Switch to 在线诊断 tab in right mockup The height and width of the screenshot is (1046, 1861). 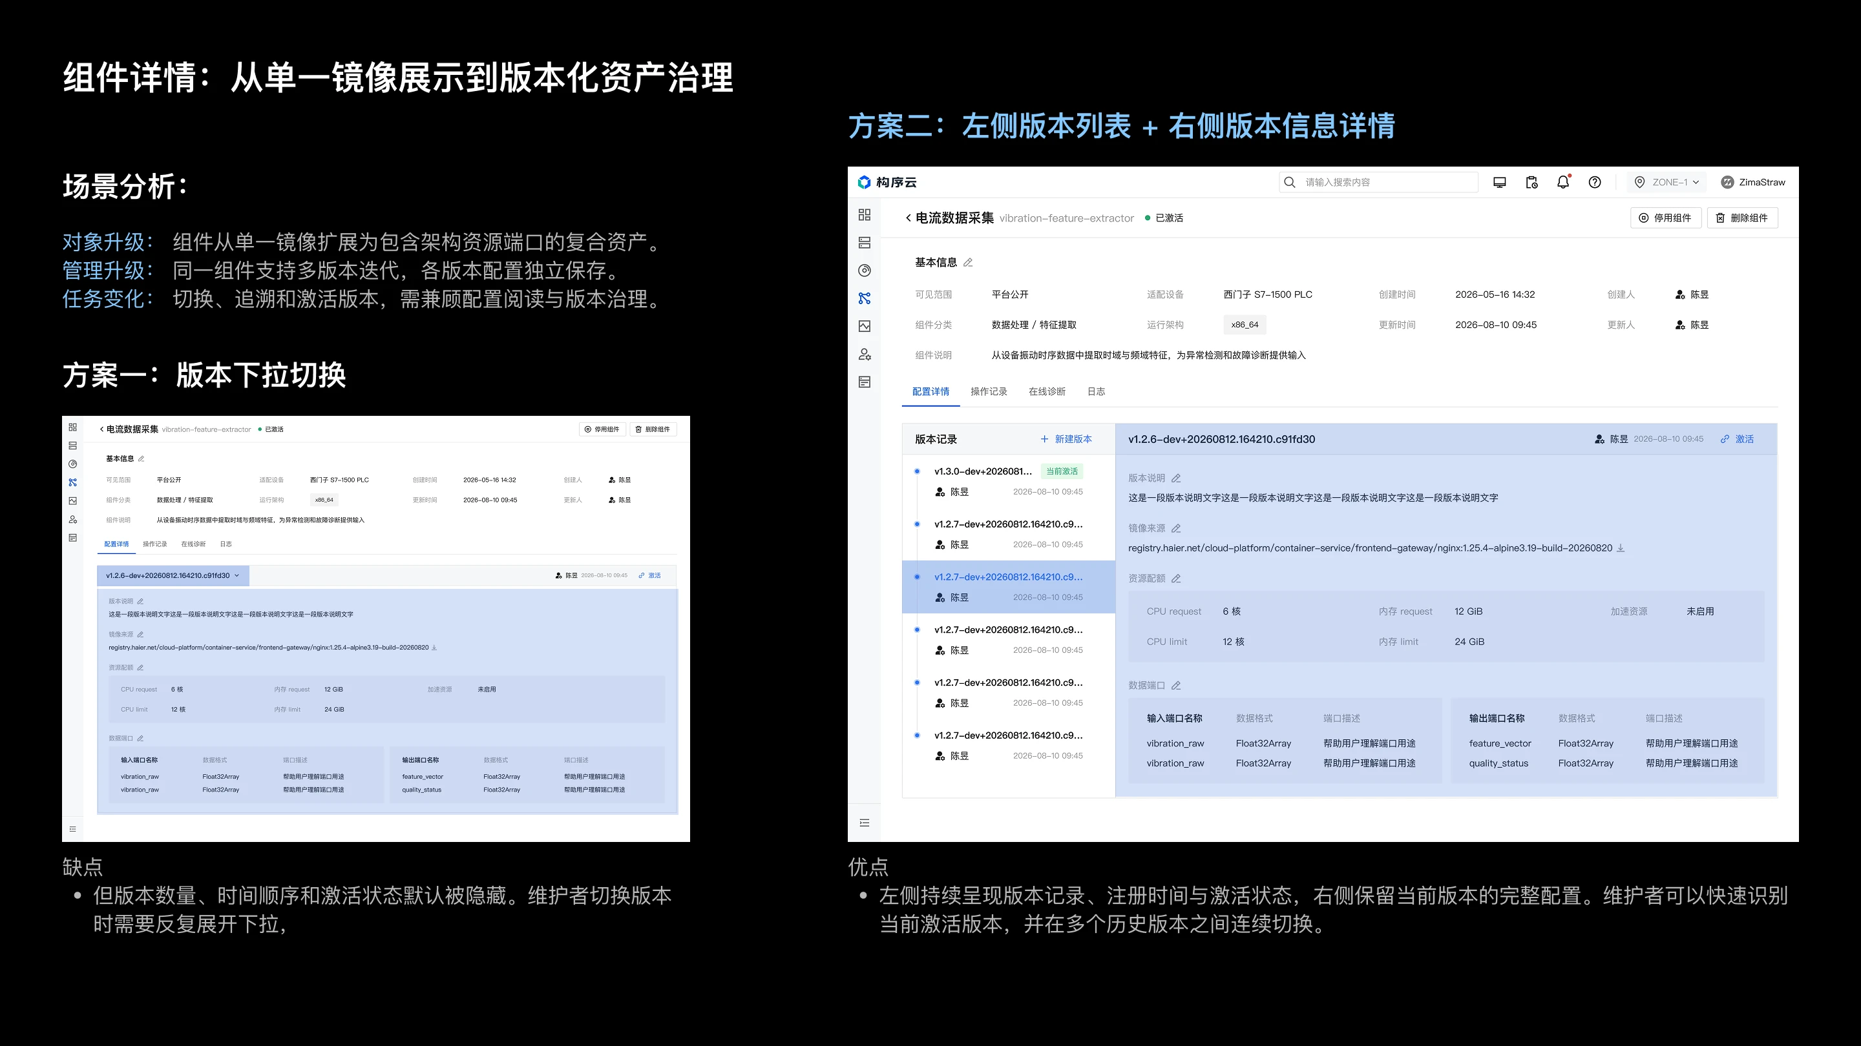click(x=1047, y=391)
